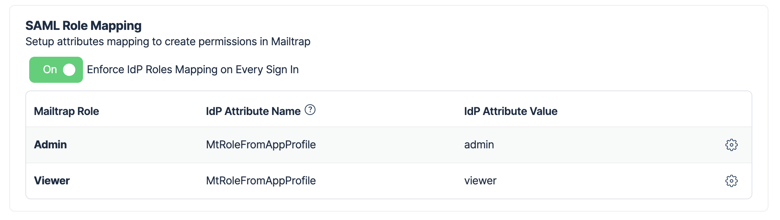The image size is (780, 220).
Task: Click an empty area of the Admin row
Action: pyautogui.click(x=599, y=145)
